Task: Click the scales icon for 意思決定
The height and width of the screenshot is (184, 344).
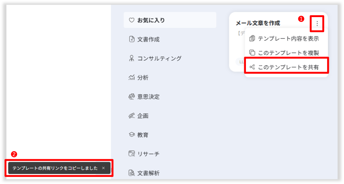Action: tap(132, 97)
